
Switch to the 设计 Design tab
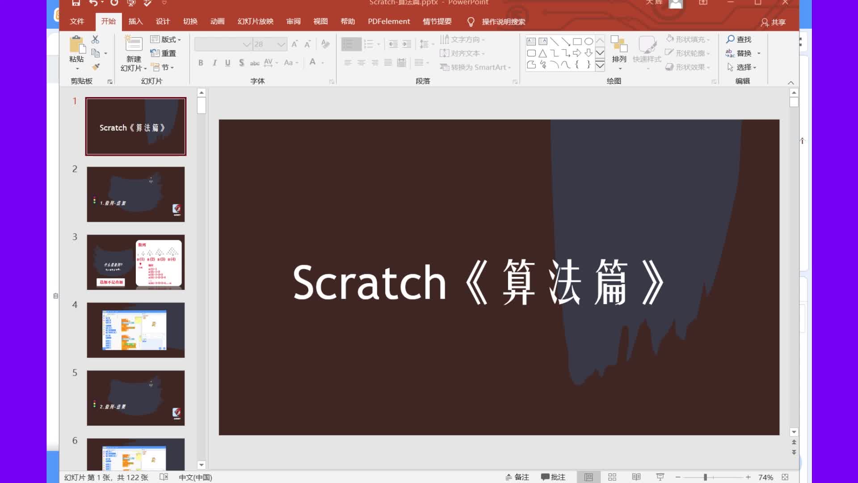[163, 21]
